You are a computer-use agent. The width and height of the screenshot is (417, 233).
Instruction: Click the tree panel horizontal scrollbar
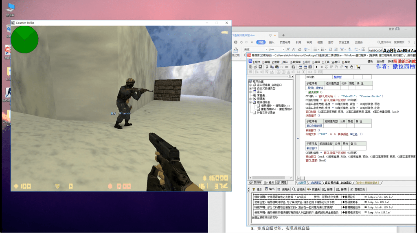click(270, 178)
